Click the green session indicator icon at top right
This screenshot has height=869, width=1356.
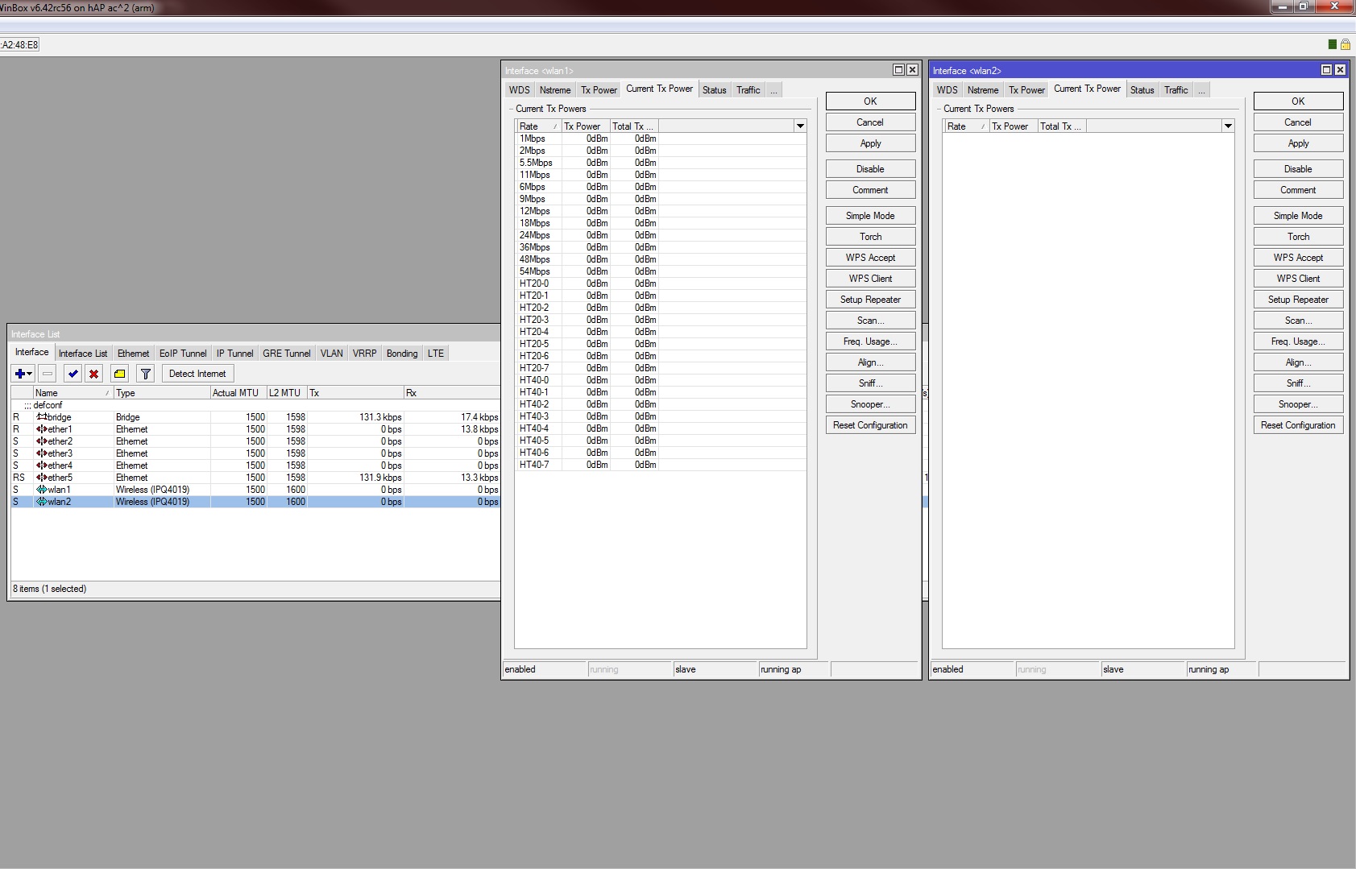click(1332, 44)
